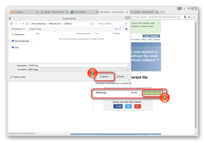Change view with the view mode icon
Viewport: 205px width, 143px height.
116,29
